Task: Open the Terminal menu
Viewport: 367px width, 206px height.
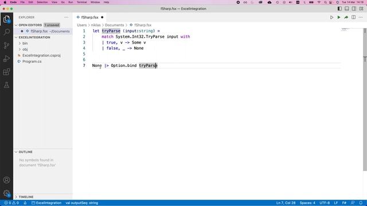Action: tap(81, 2)
